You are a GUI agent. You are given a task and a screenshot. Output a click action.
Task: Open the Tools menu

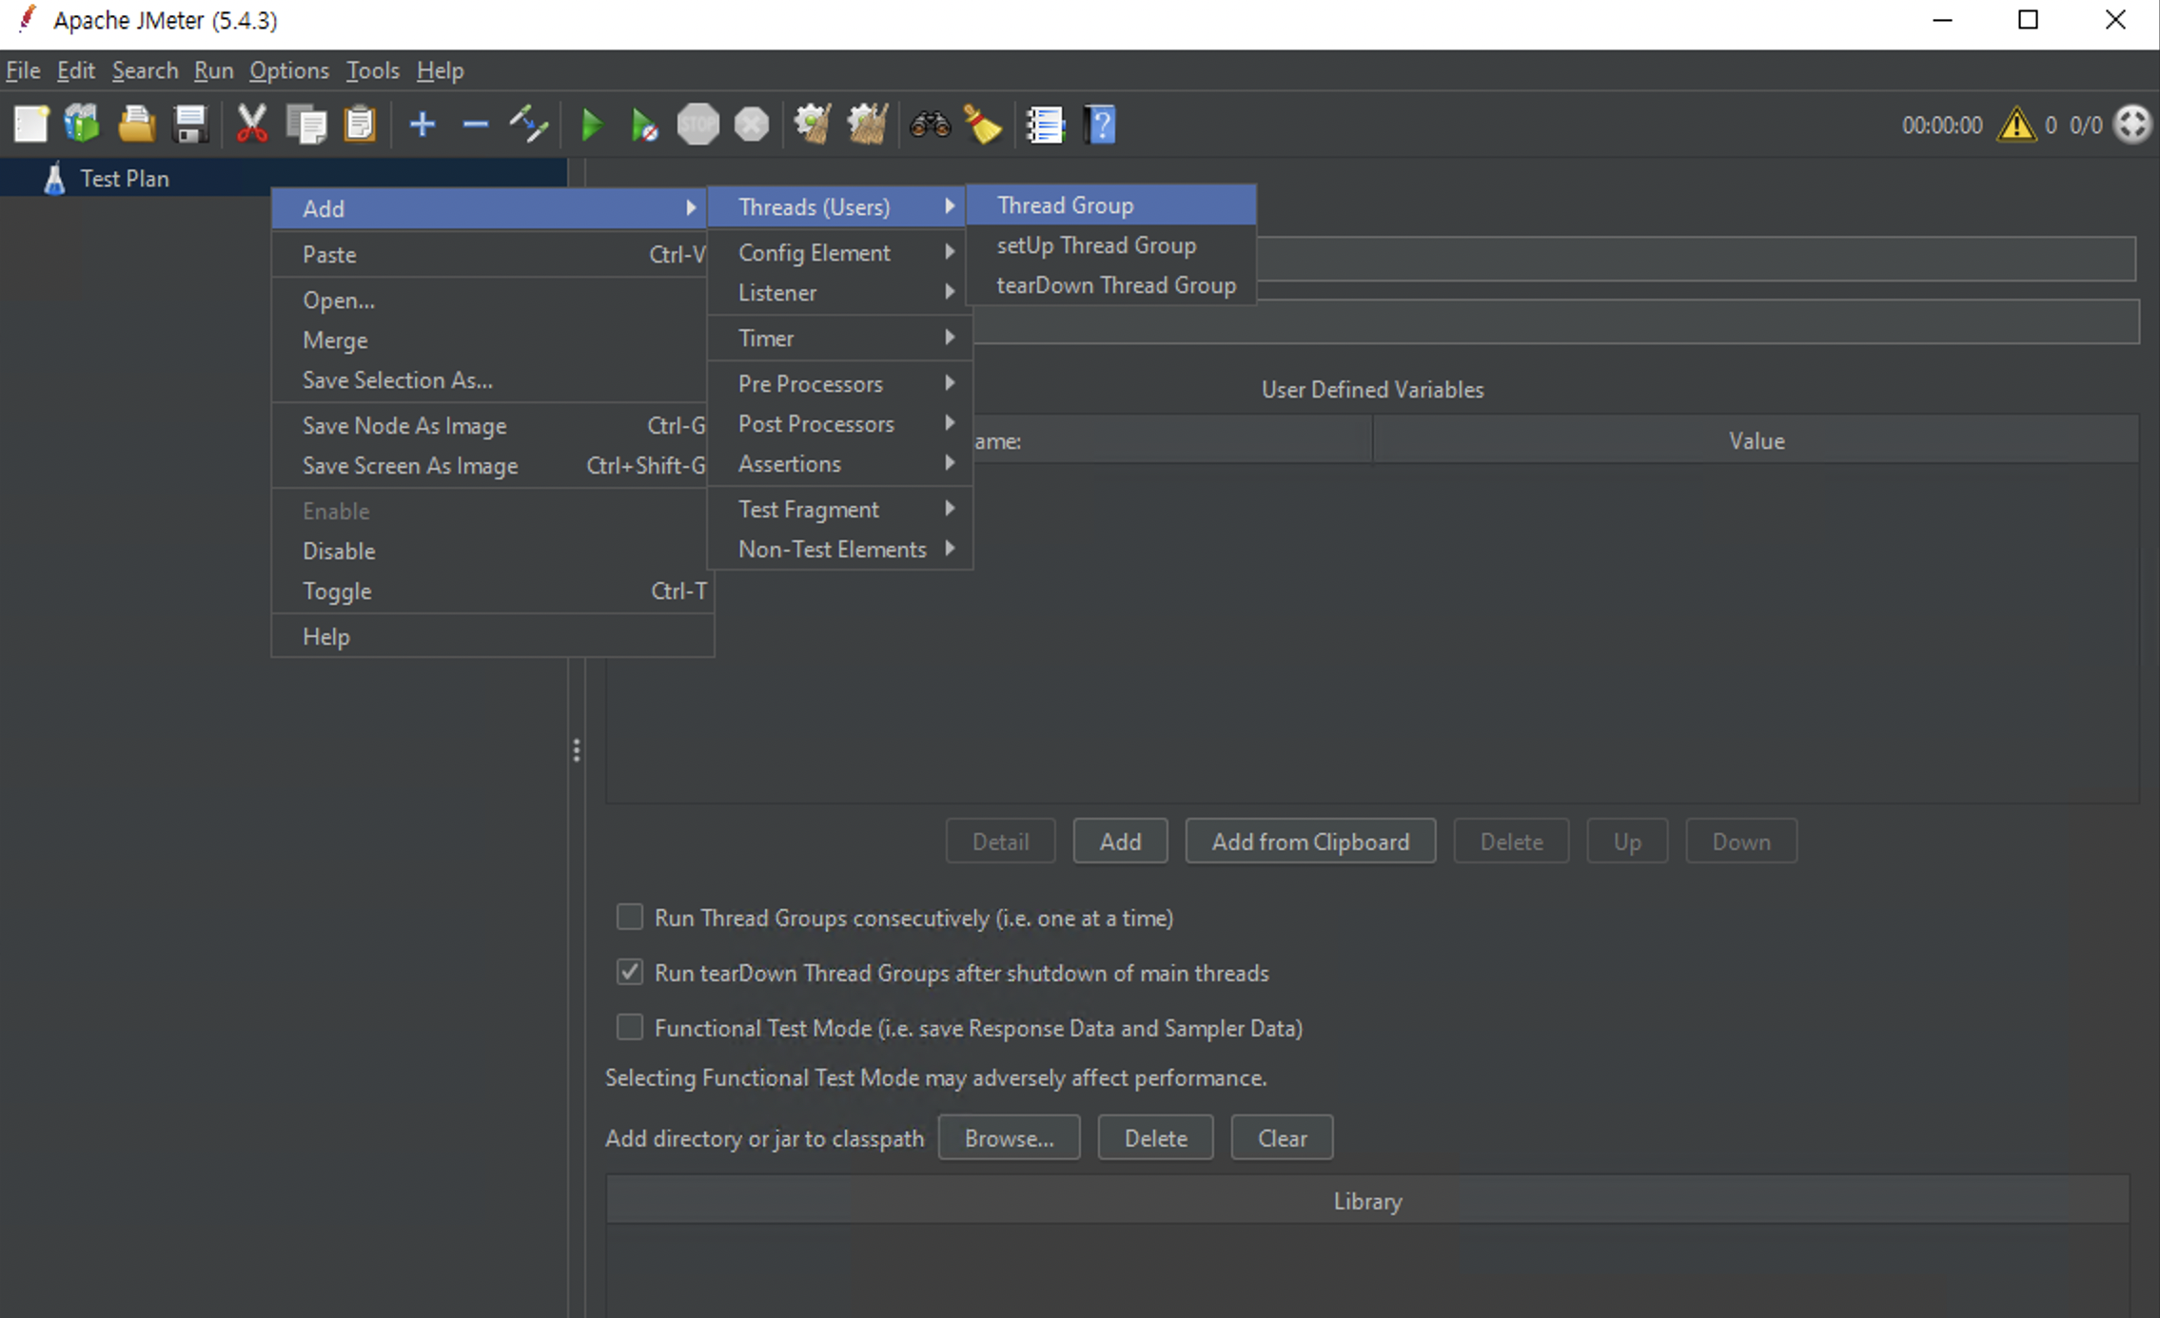tap(372, 70)
